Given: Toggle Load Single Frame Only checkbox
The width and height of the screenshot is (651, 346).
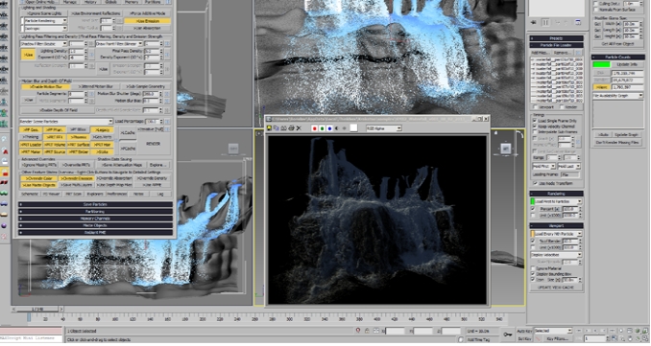Looking at the screenshot, I should click(535, 121).
